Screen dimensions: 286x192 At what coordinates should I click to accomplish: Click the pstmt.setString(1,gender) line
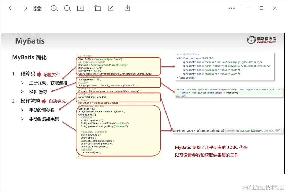pos(92,97)
